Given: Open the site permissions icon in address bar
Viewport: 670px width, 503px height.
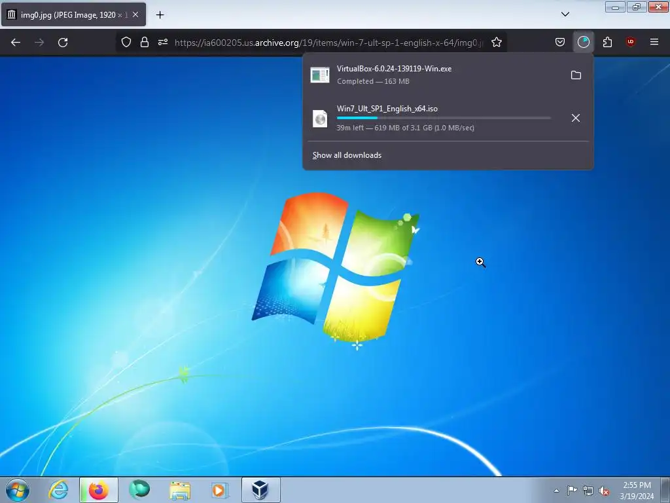Looking at the screenshot, I should click(x=163, y=42).
